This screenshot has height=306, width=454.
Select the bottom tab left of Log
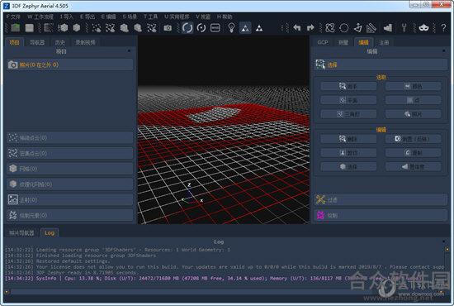coord(21,232)
